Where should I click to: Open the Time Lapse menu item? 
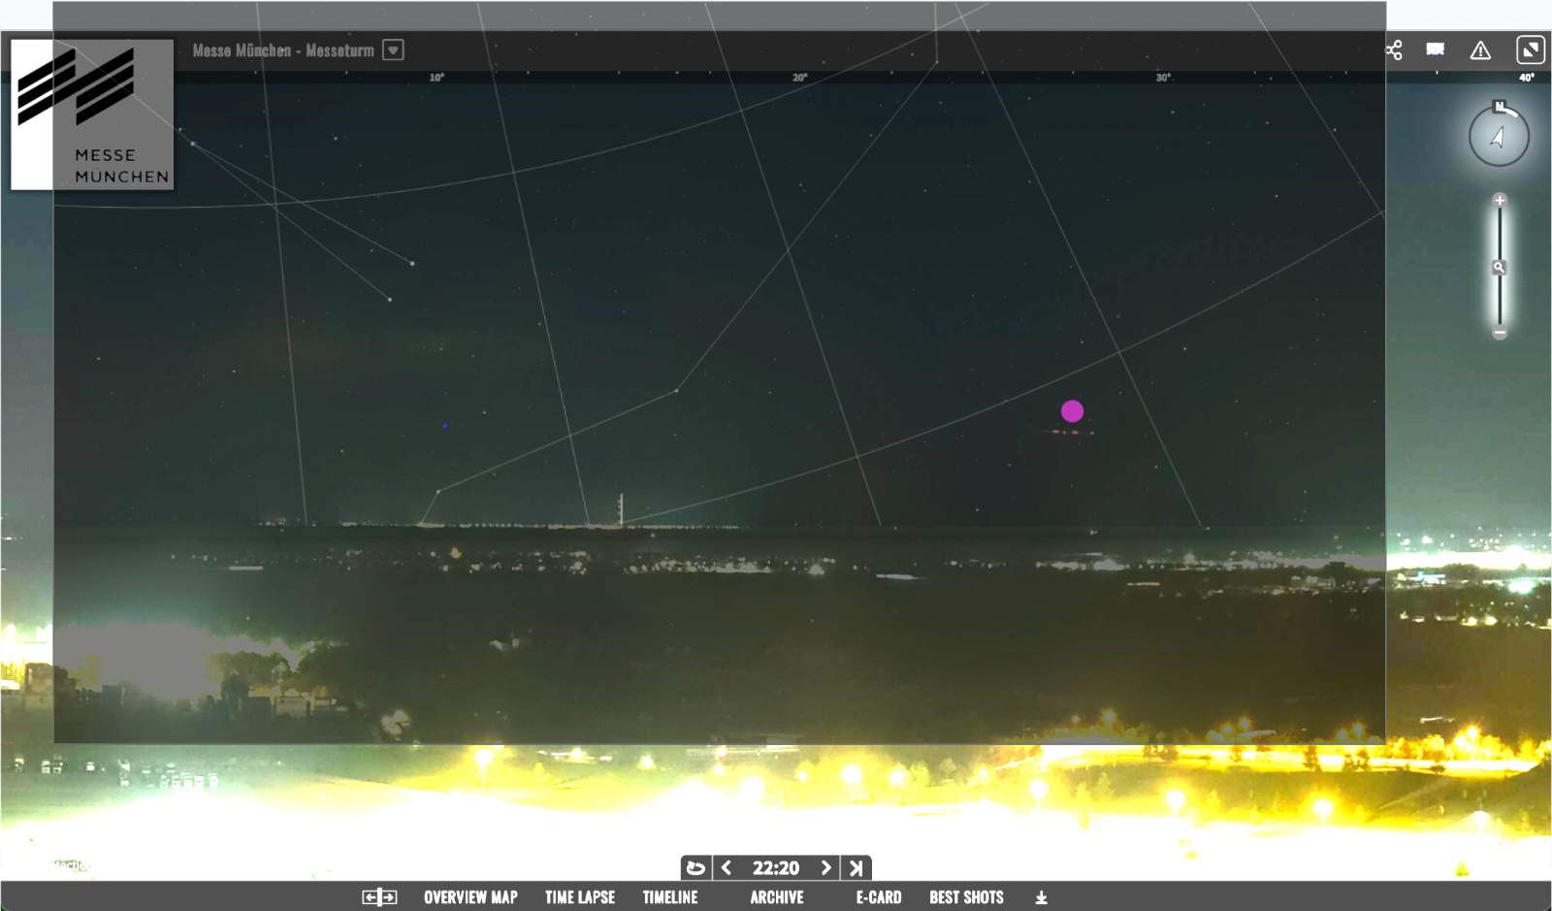pyautogui.click(x=580, y=897)
